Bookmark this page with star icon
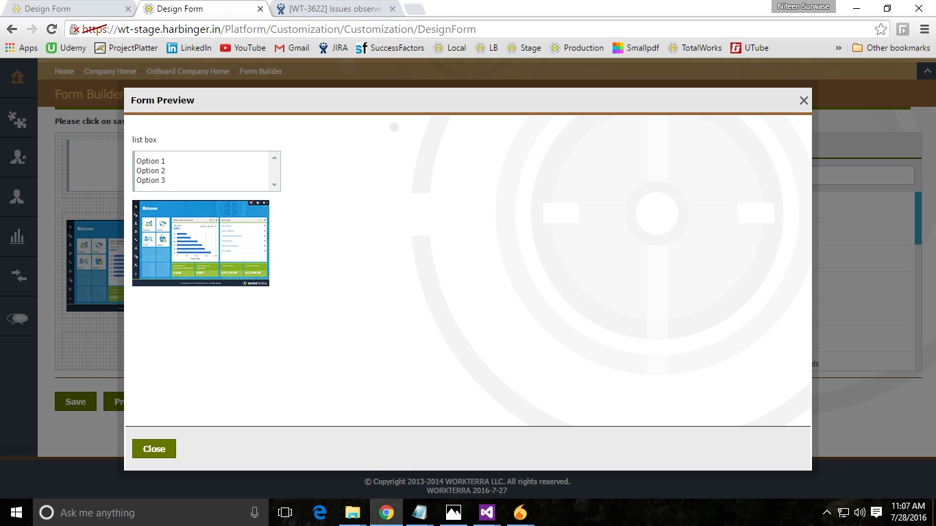This screenshot has height=526, width=936. click(880, 29)
